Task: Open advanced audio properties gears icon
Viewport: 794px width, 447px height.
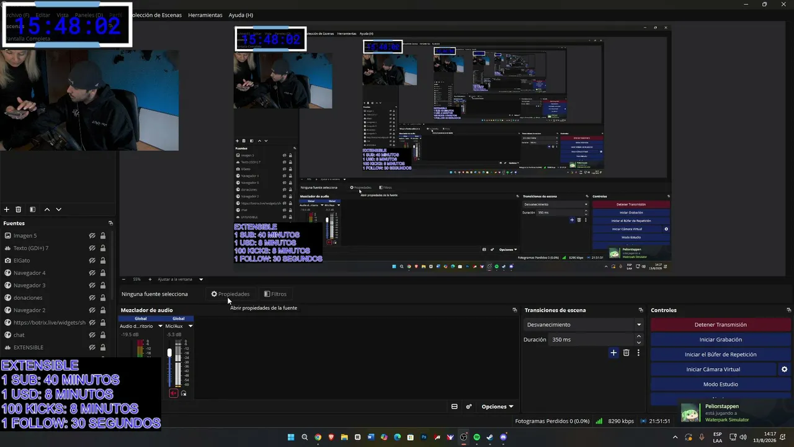Action: (x=469, y=407)
